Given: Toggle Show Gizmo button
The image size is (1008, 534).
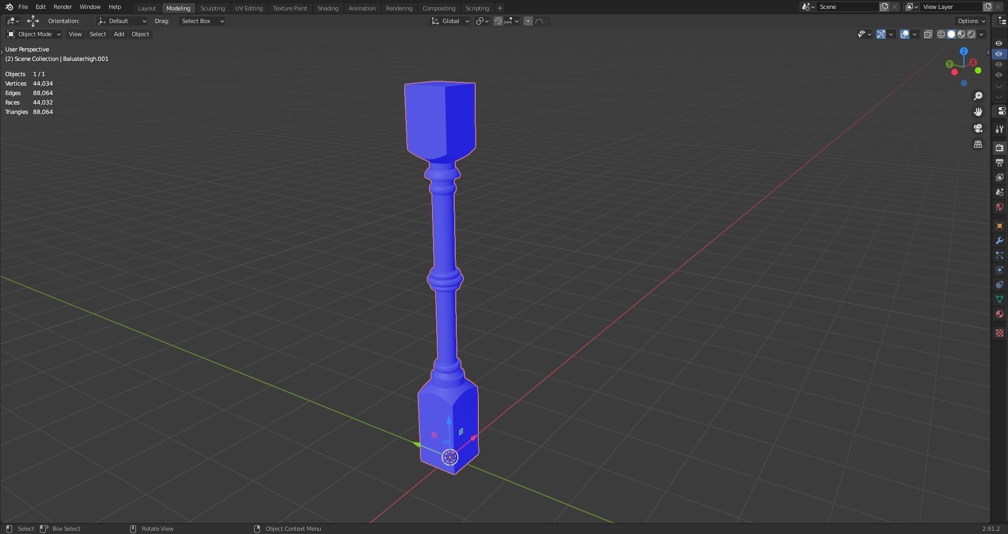Looking at the screenshot, I should click(x=881, y=34).
